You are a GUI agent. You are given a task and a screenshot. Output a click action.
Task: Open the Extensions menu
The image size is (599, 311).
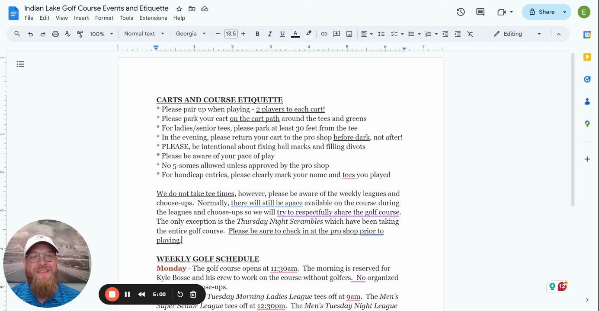tap(153, 18)
